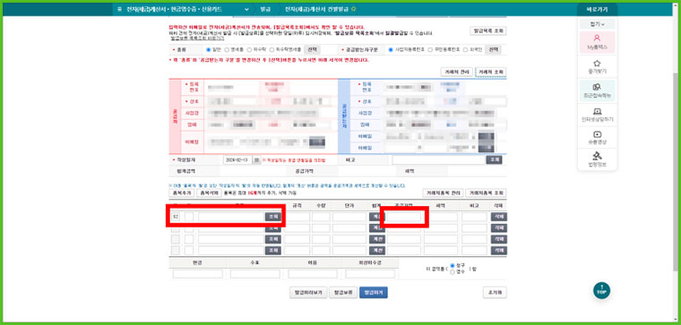Click 거래처품목 조회 button
Viewport: 681px width, 325px height.
(x=486, y=192)
